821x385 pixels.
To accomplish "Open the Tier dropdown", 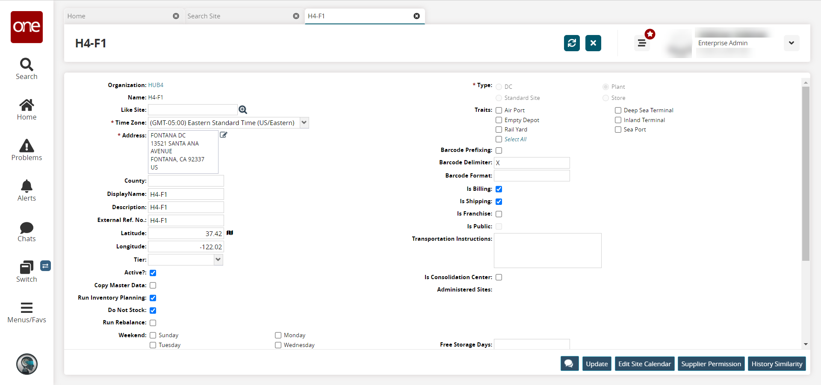I will (218, 260).
